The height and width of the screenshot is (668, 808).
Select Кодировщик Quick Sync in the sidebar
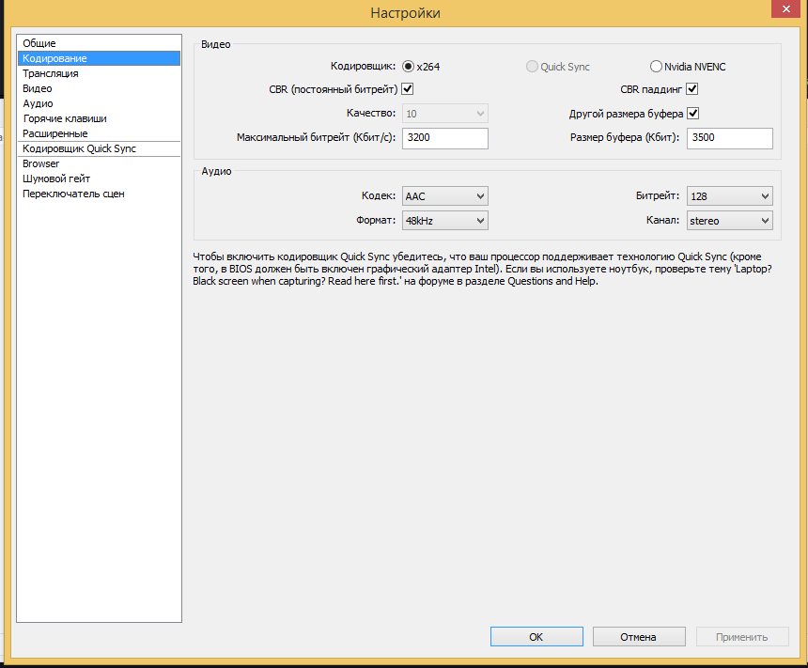(79, 148)
